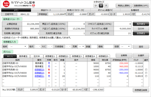Open 仮想建玉5 link in 日経平均先物 03 row
This screenshot has height=97, width=151.
(39, 70)
